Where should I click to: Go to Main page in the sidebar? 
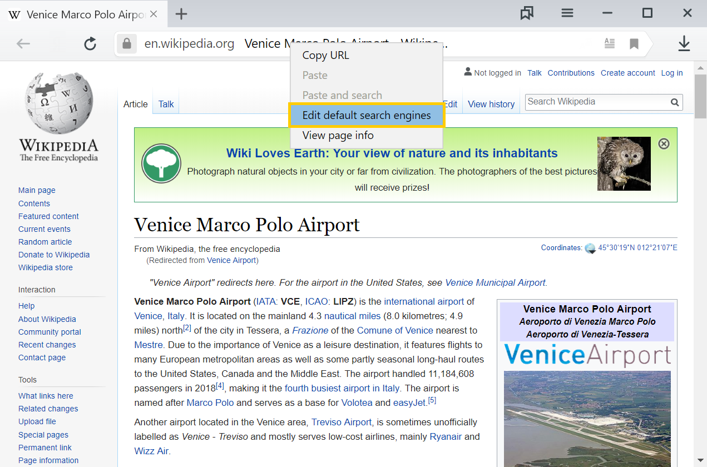coord(37,190)
